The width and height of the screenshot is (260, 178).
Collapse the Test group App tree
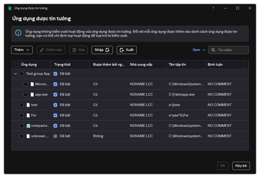pyautogui.click(x=15, y=74)
